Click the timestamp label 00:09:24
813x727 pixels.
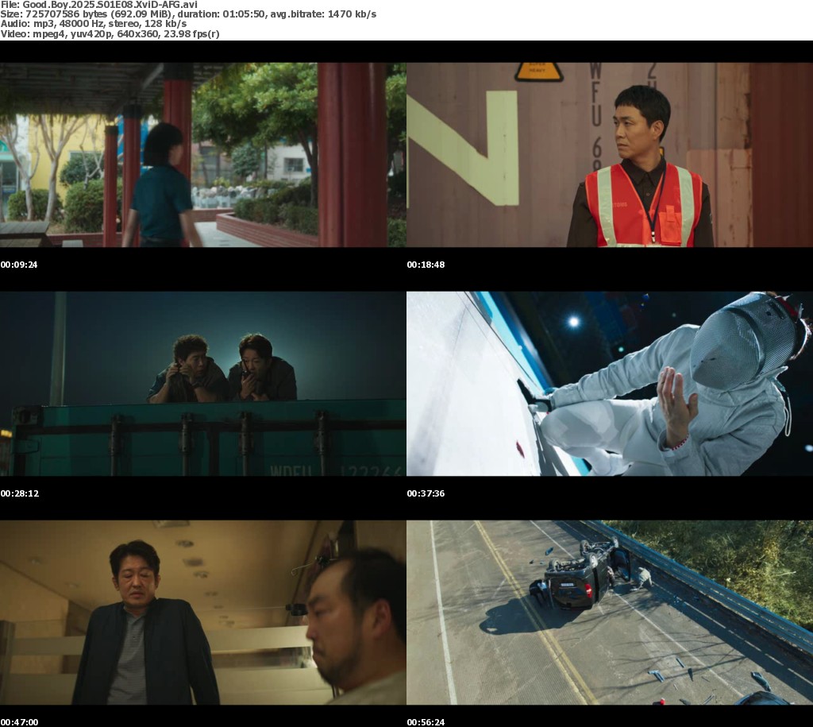click(x=19, y=265)
